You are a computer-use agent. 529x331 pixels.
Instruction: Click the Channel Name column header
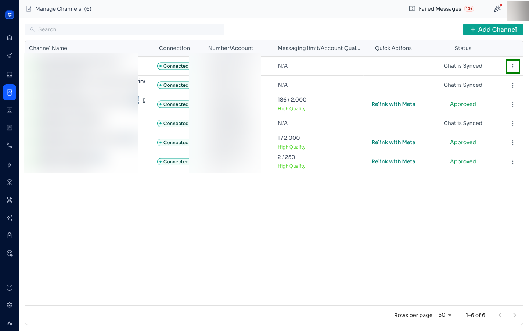pos(48,48)
